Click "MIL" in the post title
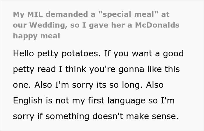Screen dimensions: 204x131 pyautogui.click(x=33, y=15)
